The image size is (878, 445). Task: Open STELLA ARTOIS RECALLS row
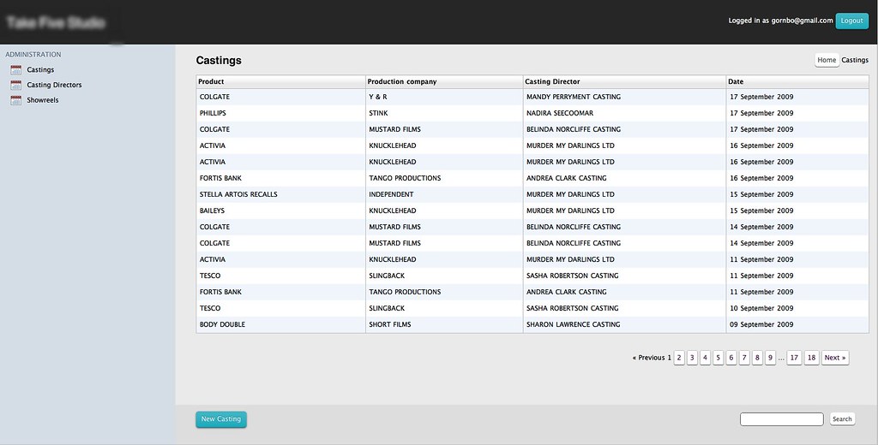(x=532, y=194)
